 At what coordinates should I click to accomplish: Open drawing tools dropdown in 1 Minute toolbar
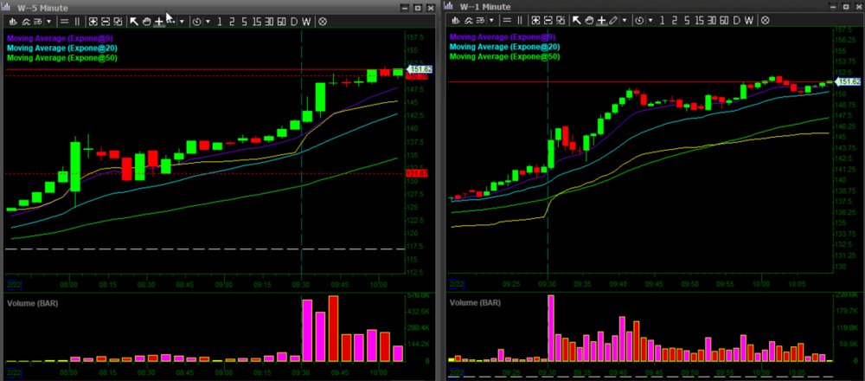624,21
